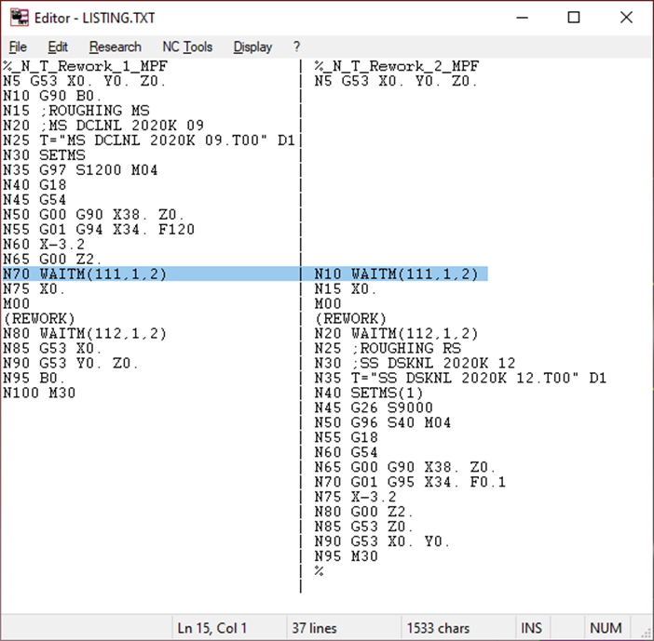Open the File menu
The width and height of the screenshot is (654, 641).
coord(18,47)
